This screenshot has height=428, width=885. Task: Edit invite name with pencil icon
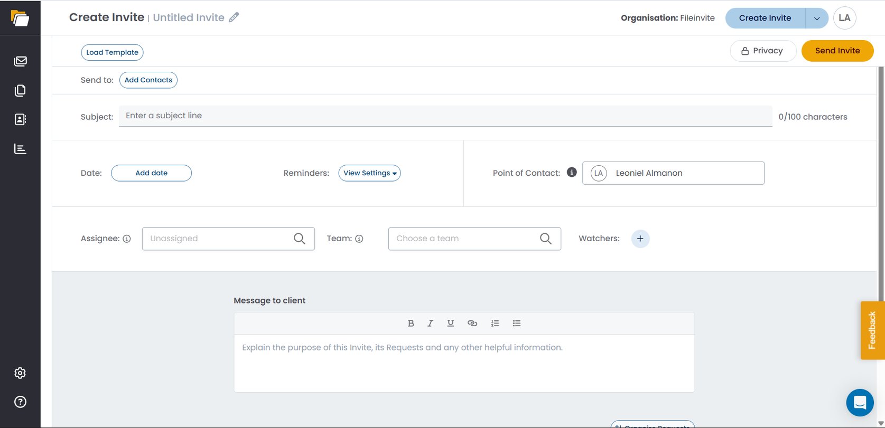tap(234, 17)
